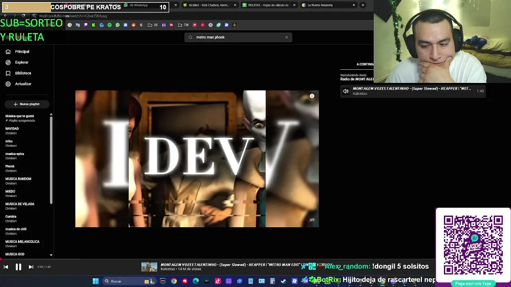
Task: Open Chrome from the taskbar
Action: click(174, 281)
